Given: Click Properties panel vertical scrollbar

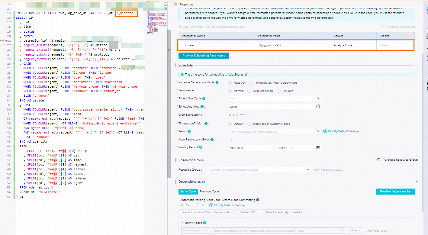Looking at the screenshot, I should (422, 133).
